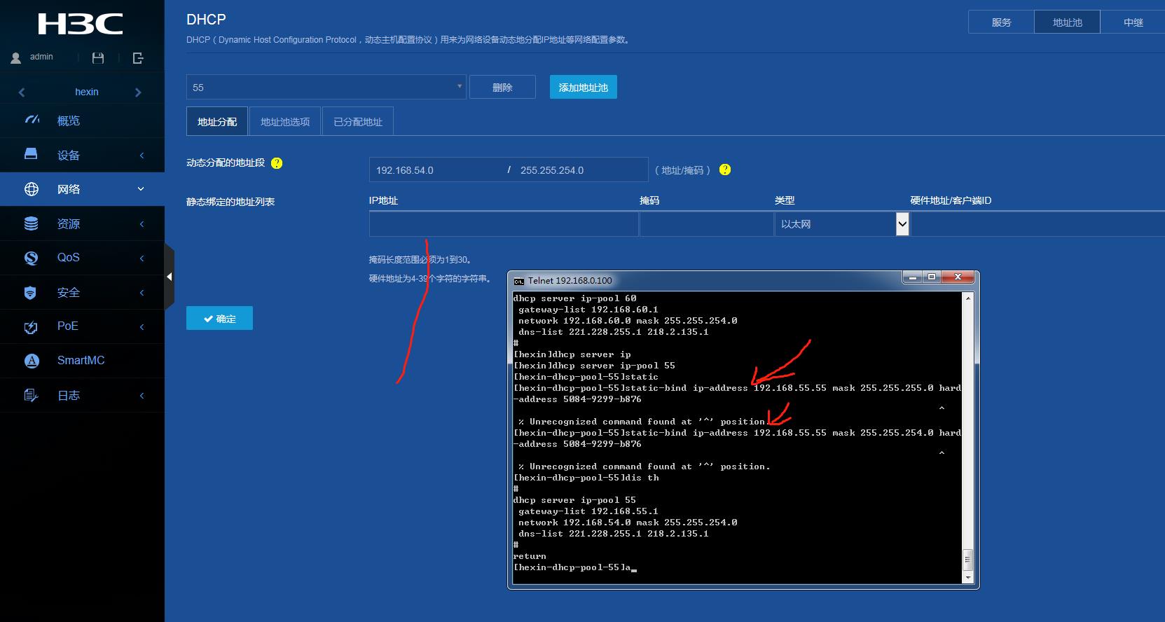Click the SmartMC icon
This screenshot has width=1165, height=622.
click(32, 361)
